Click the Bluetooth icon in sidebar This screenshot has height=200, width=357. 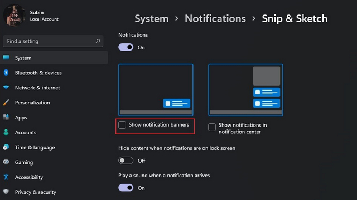click(x=6, y=73)
